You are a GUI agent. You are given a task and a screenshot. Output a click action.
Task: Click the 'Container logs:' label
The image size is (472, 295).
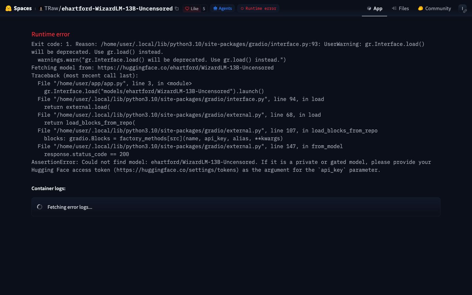(x=49, y=188)
